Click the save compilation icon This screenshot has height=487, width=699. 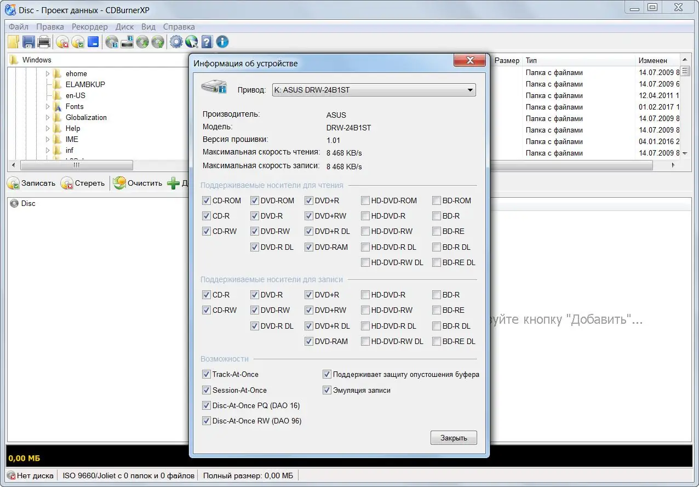(27, 42)
